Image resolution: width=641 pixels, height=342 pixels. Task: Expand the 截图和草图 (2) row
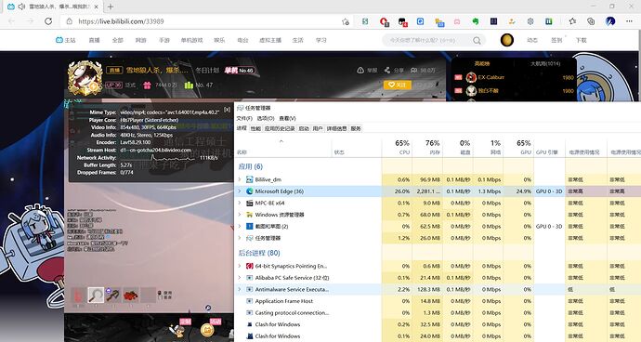(x=240, y=226)
